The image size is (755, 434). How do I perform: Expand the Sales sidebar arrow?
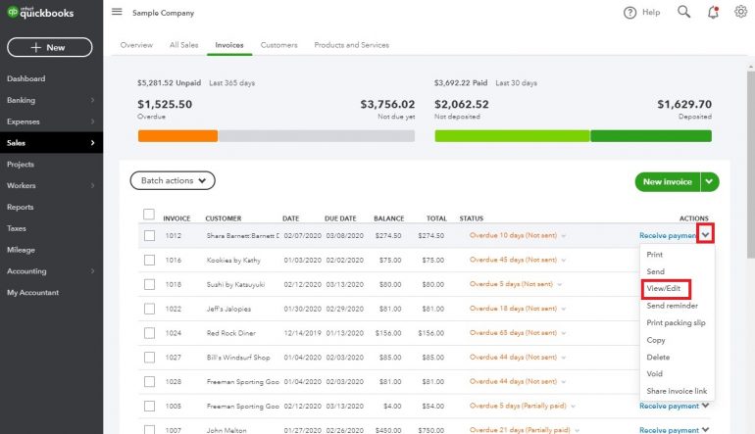(92, 143)
